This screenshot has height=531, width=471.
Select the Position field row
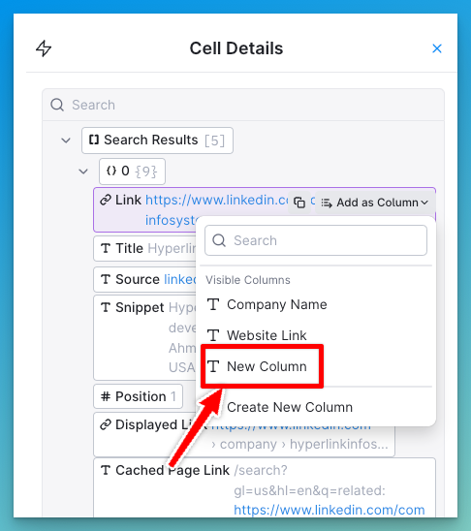click(139, 396)
